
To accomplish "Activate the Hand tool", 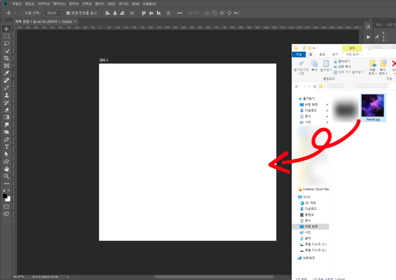I will point(7,169).
